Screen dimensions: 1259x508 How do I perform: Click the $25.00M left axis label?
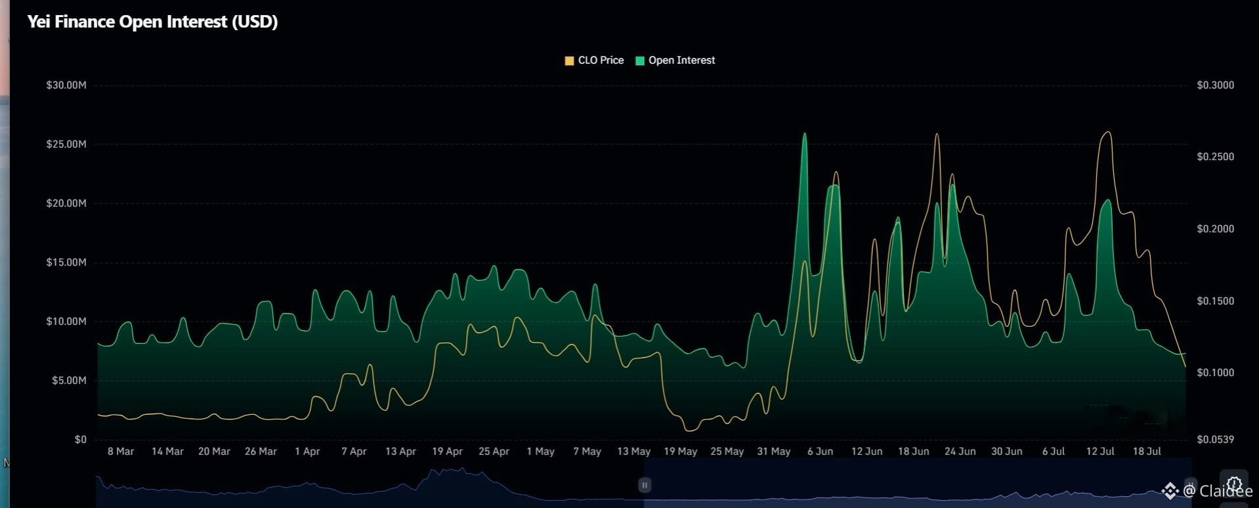[66, 144]
